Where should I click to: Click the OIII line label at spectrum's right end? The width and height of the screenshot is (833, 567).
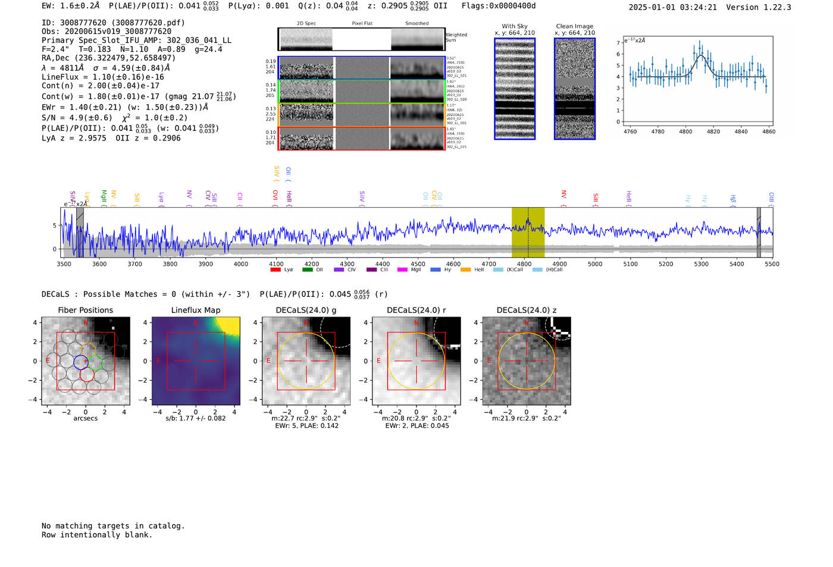click(771, 198)
